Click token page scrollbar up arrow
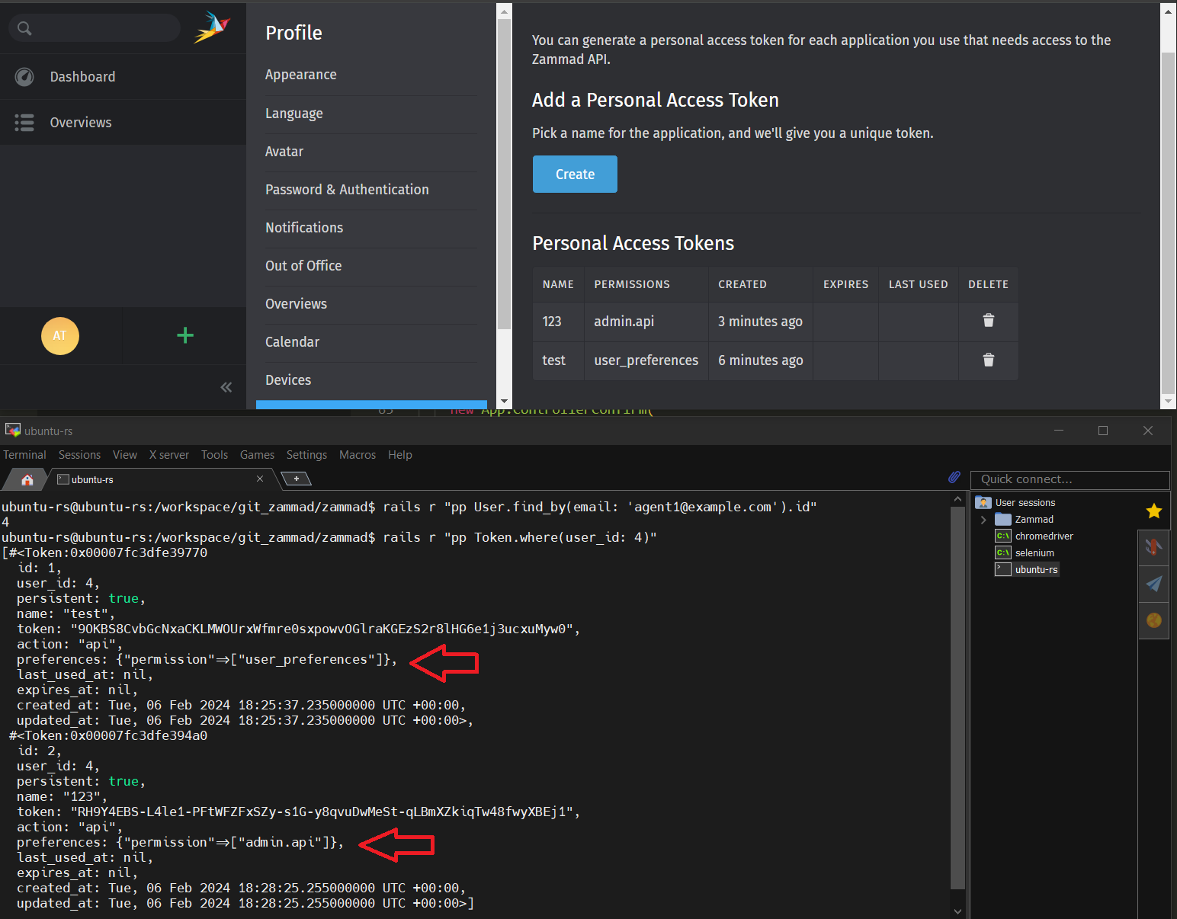This screenshot has width=1177, height=919. click(x=1168, y=11)
